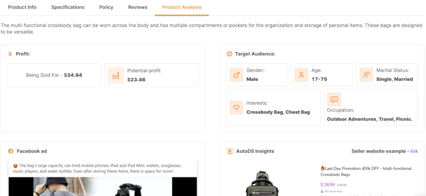Click the Facebook ad video thumbnail
The width and height of the screenshot is (426, 196).
tap(103, 186)
